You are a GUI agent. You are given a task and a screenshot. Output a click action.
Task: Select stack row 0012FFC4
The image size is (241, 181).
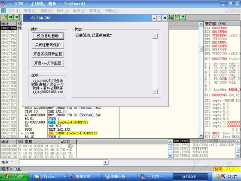coord(205,141)
